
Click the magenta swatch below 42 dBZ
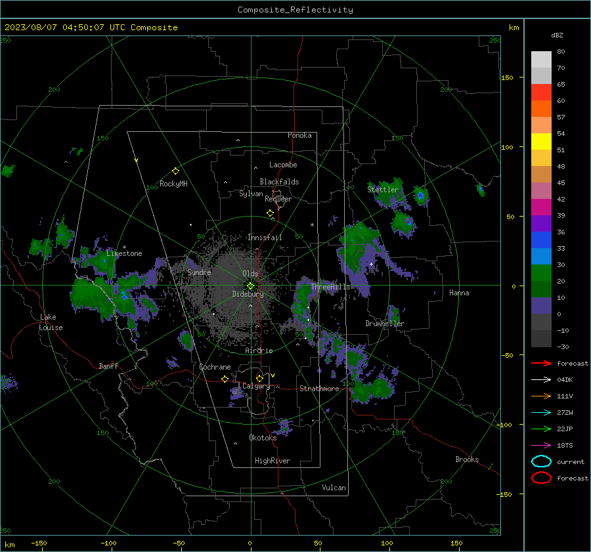coord(541,207)
